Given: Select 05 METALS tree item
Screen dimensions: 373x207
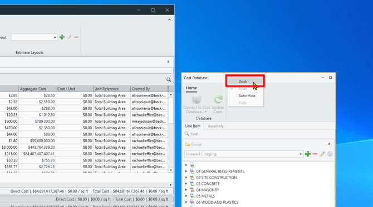Looking at the screenshot, I should pos(205,196).
